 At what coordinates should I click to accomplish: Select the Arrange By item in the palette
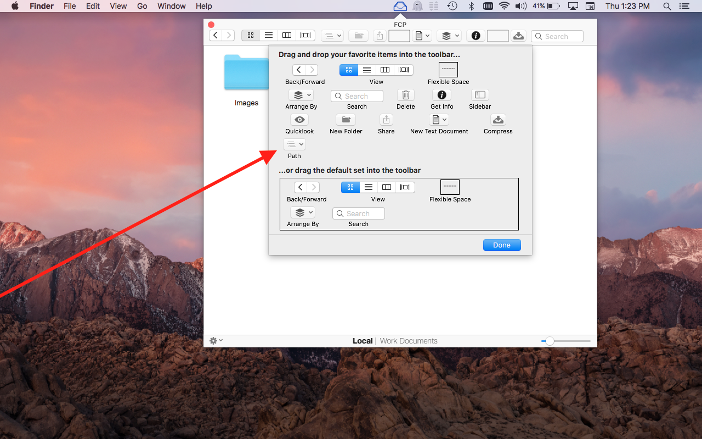pyautogui.click(x=301, y=95)
